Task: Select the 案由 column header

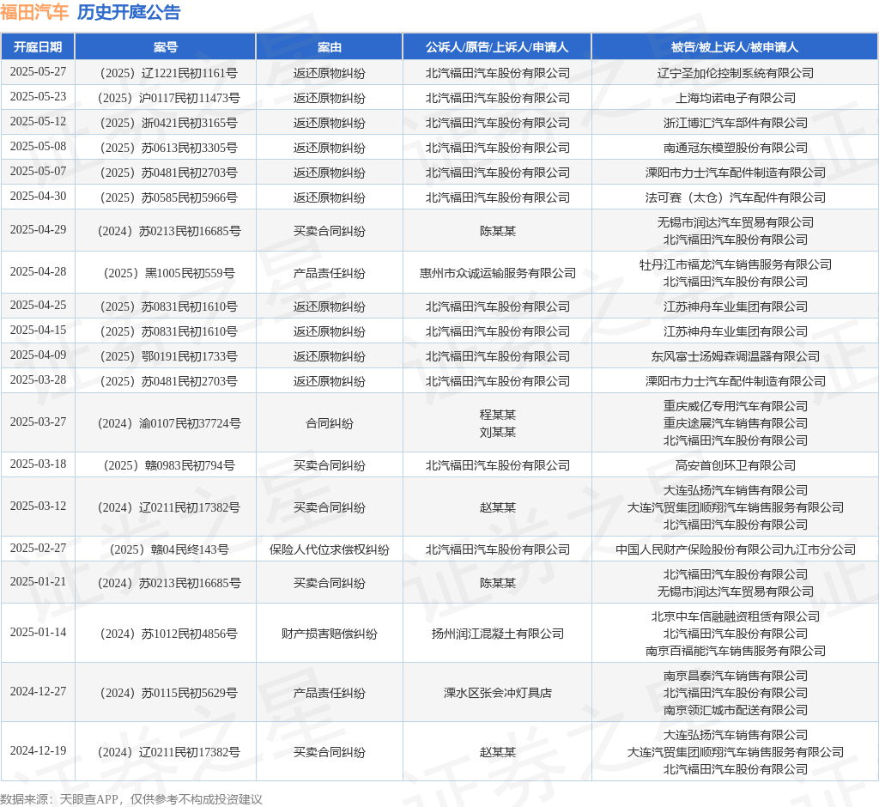Action: pyautogui.click(x=329, y=47)
